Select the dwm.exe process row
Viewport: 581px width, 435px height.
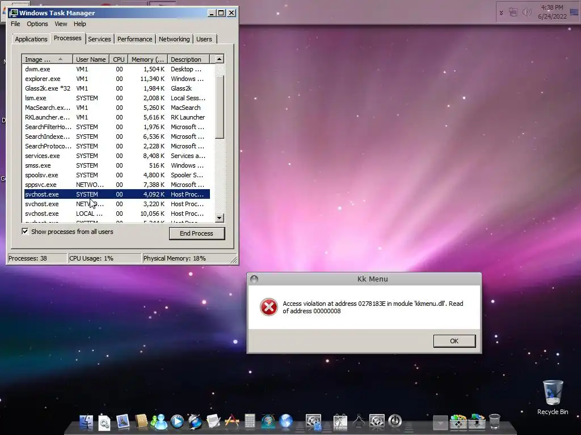coord(117,69)
